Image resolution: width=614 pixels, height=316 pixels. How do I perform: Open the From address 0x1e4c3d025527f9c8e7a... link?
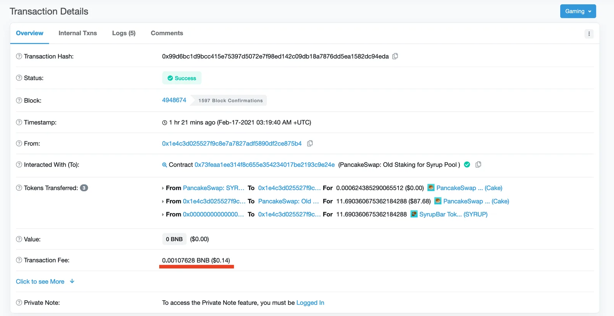[x=232, y=143]
